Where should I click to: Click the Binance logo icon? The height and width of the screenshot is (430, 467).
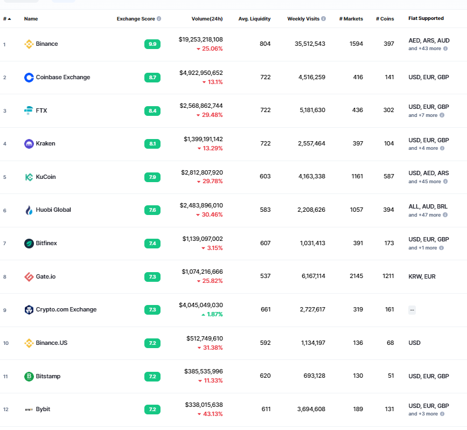pyautogui.click(x=29, y=44)
